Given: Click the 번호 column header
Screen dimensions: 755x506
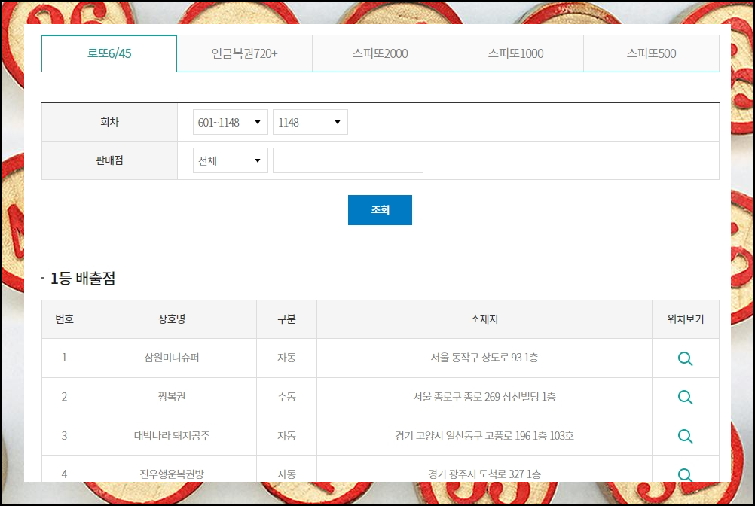Looking at the screenshot, I should 64,319.
